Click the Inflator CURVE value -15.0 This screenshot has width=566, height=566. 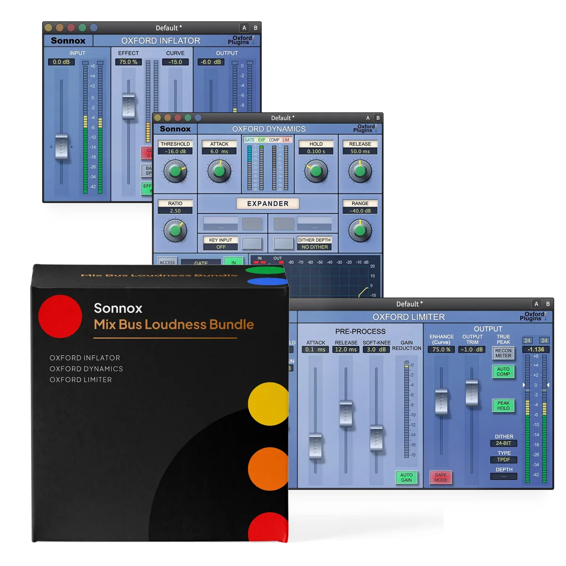175,62
